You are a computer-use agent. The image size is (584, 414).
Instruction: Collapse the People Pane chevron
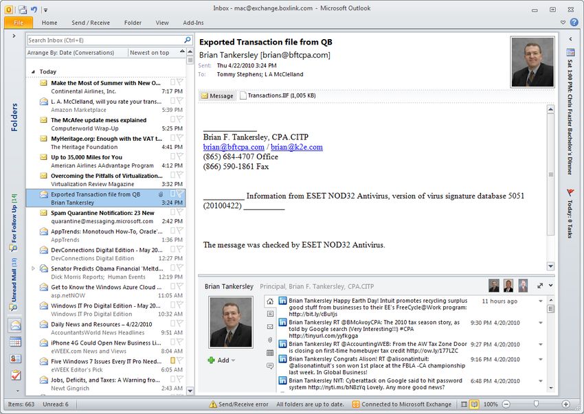coord(550,286)
